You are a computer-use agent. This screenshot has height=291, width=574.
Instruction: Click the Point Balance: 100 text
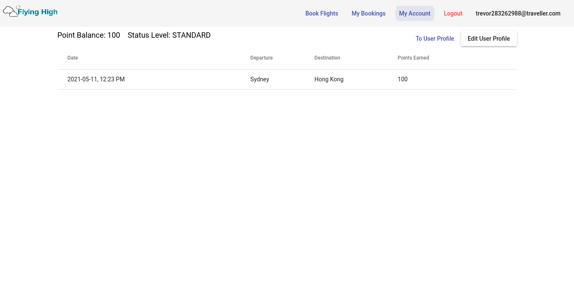[89, 35]
